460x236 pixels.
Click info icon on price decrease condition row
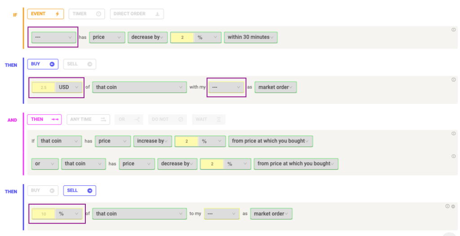coord(453,30)
